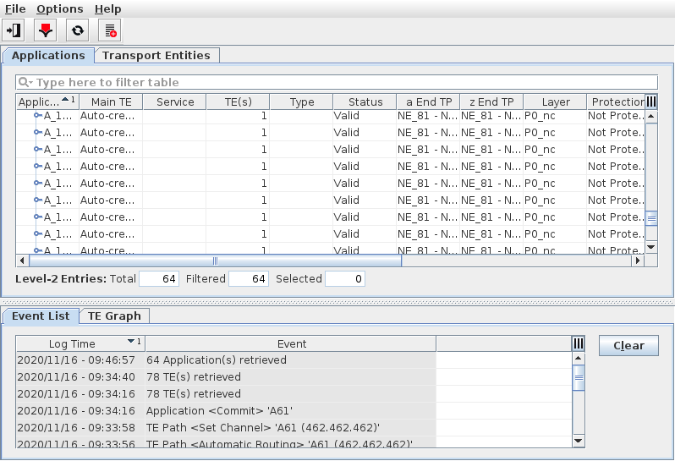Click the refresh toolbar icon
This screenshot has width=675, height=461.
(x=77, y=30)
